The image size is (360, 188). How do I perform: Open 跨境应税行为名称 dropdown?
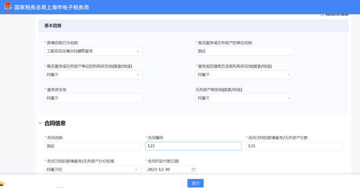pos(93,51)
